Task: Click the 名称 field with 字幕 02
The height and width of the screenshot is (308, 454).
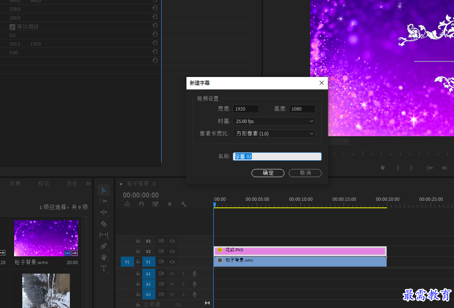Action: [277, 156]
